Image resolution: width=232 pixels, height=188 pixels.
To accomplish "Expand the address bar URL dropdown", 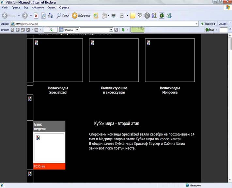I will click(x=196, y=24).
